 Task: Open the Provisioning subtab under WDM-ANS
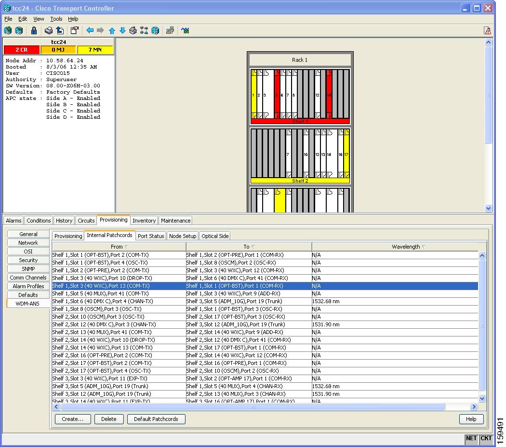pyautogui.click(x=68, y=236)
